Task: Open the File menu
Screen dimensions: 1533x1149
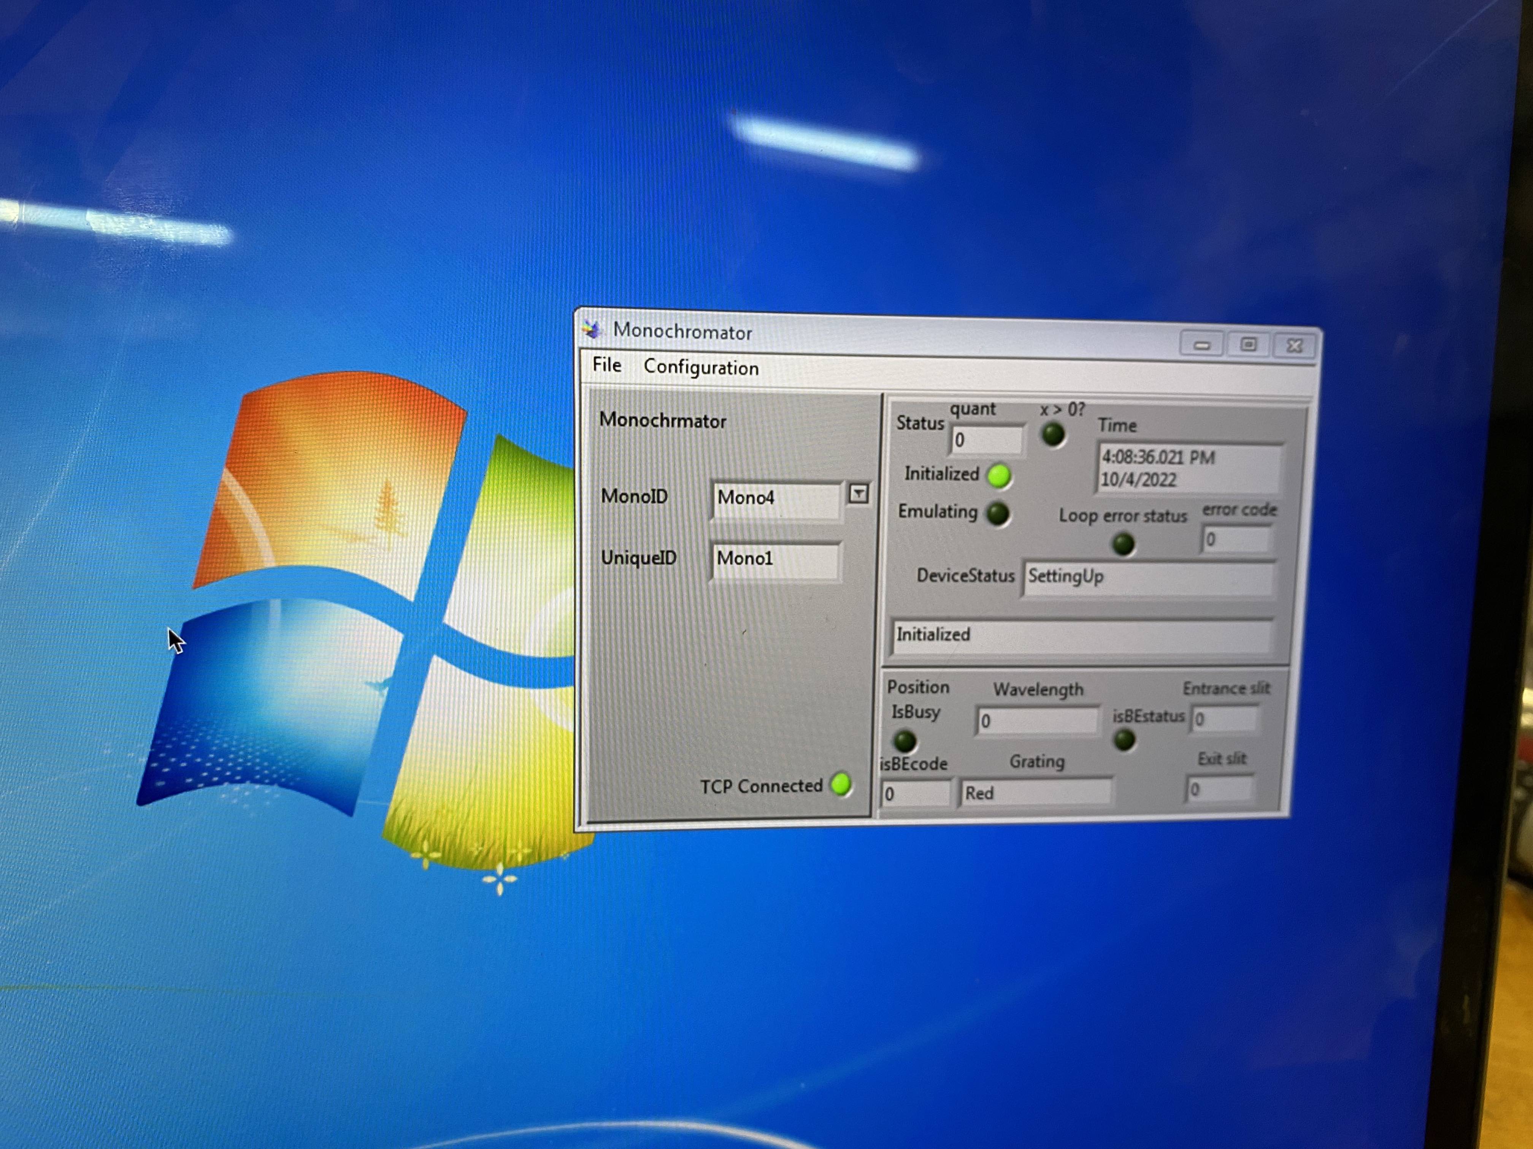Action: (x=606, y=365)
